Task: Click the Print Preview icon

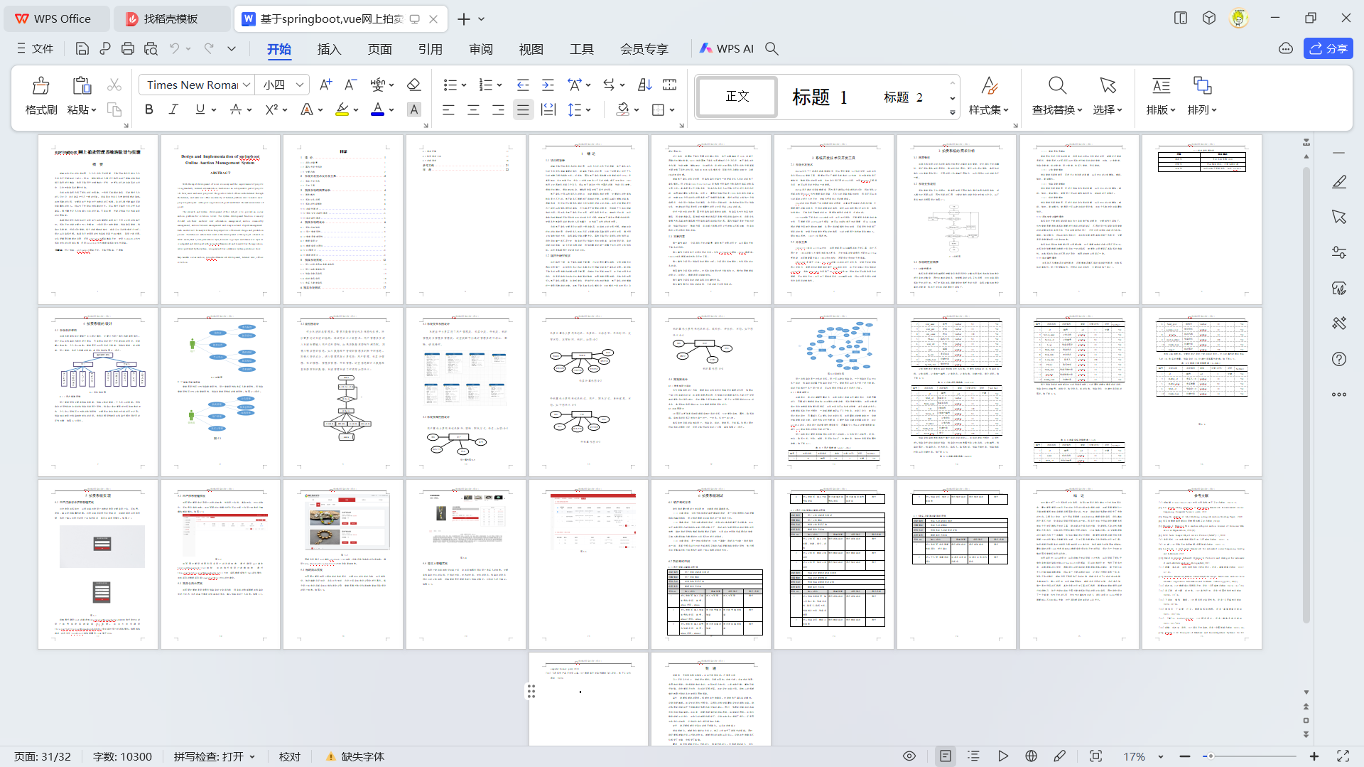Action: click(x=151, y=48)
